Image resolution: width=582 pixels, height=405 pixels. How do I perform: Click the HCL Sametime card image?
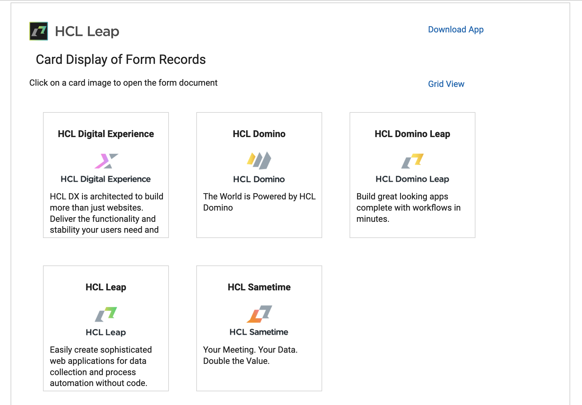pyautogui.click(x=259, y=321)
